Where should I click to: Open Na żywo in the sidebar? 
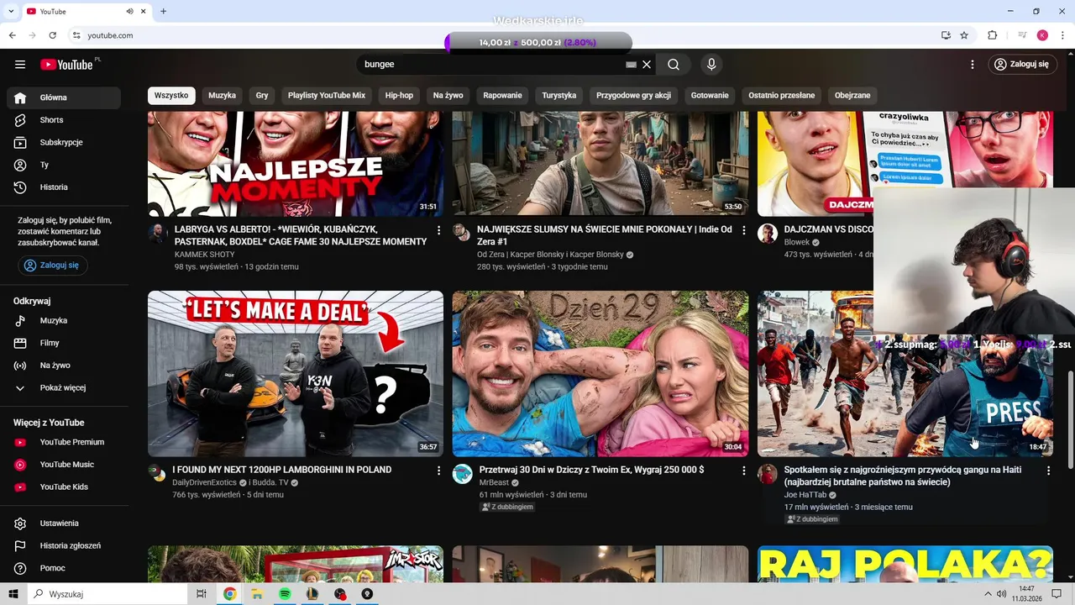tap(64, 366)
